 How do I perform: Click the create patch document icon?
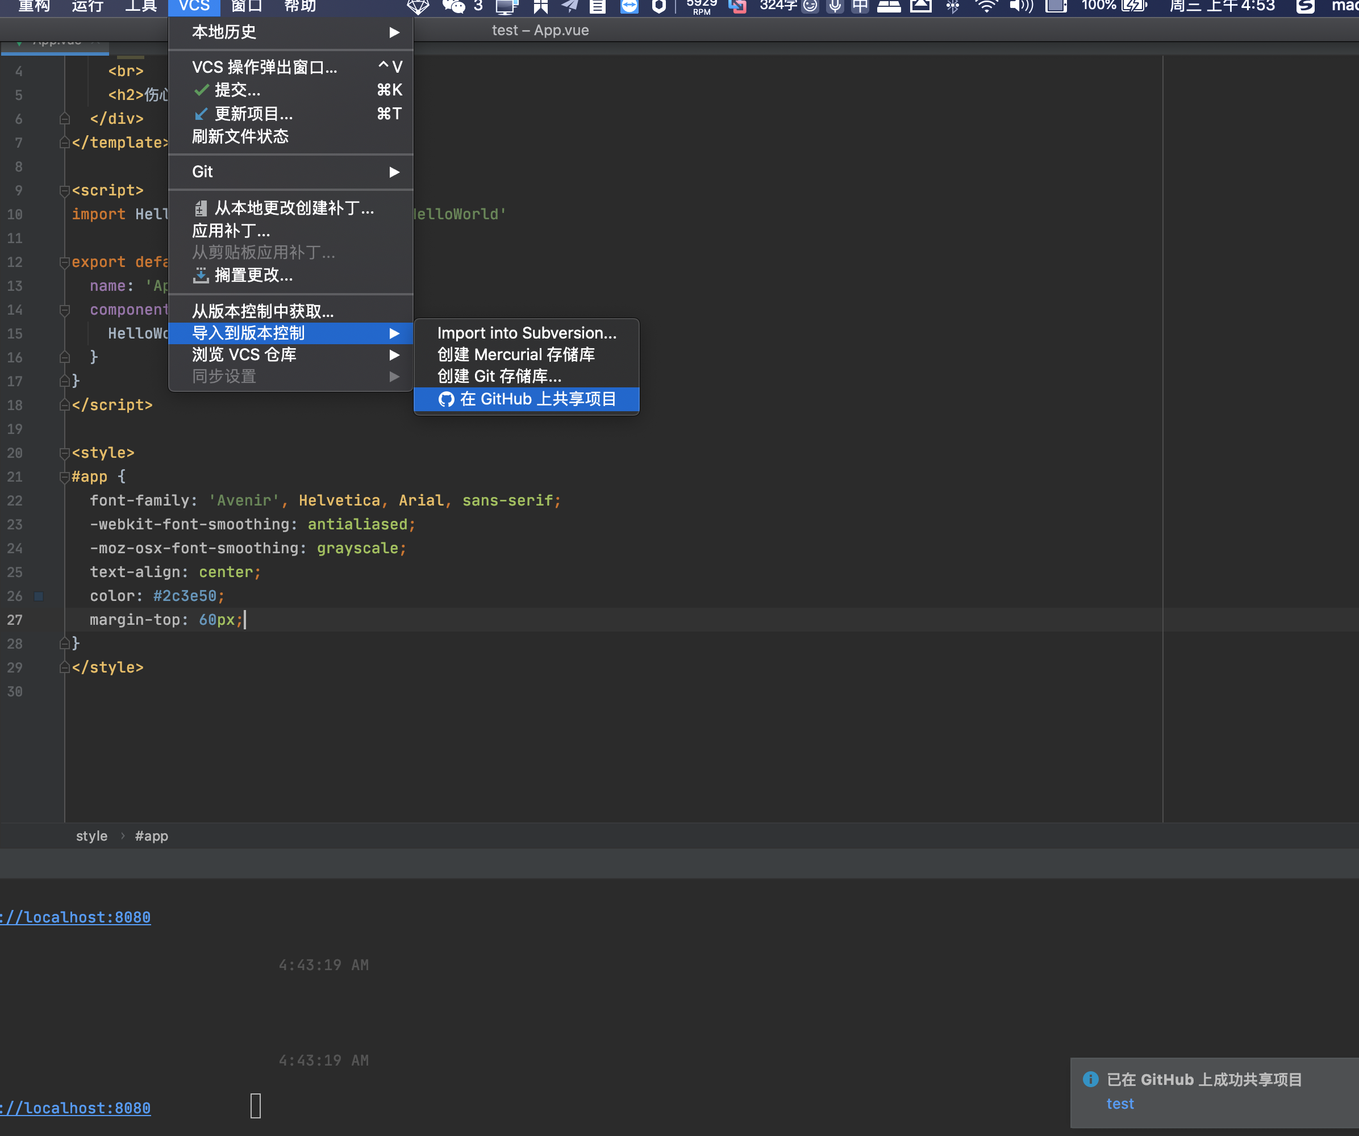coord(201,208)
